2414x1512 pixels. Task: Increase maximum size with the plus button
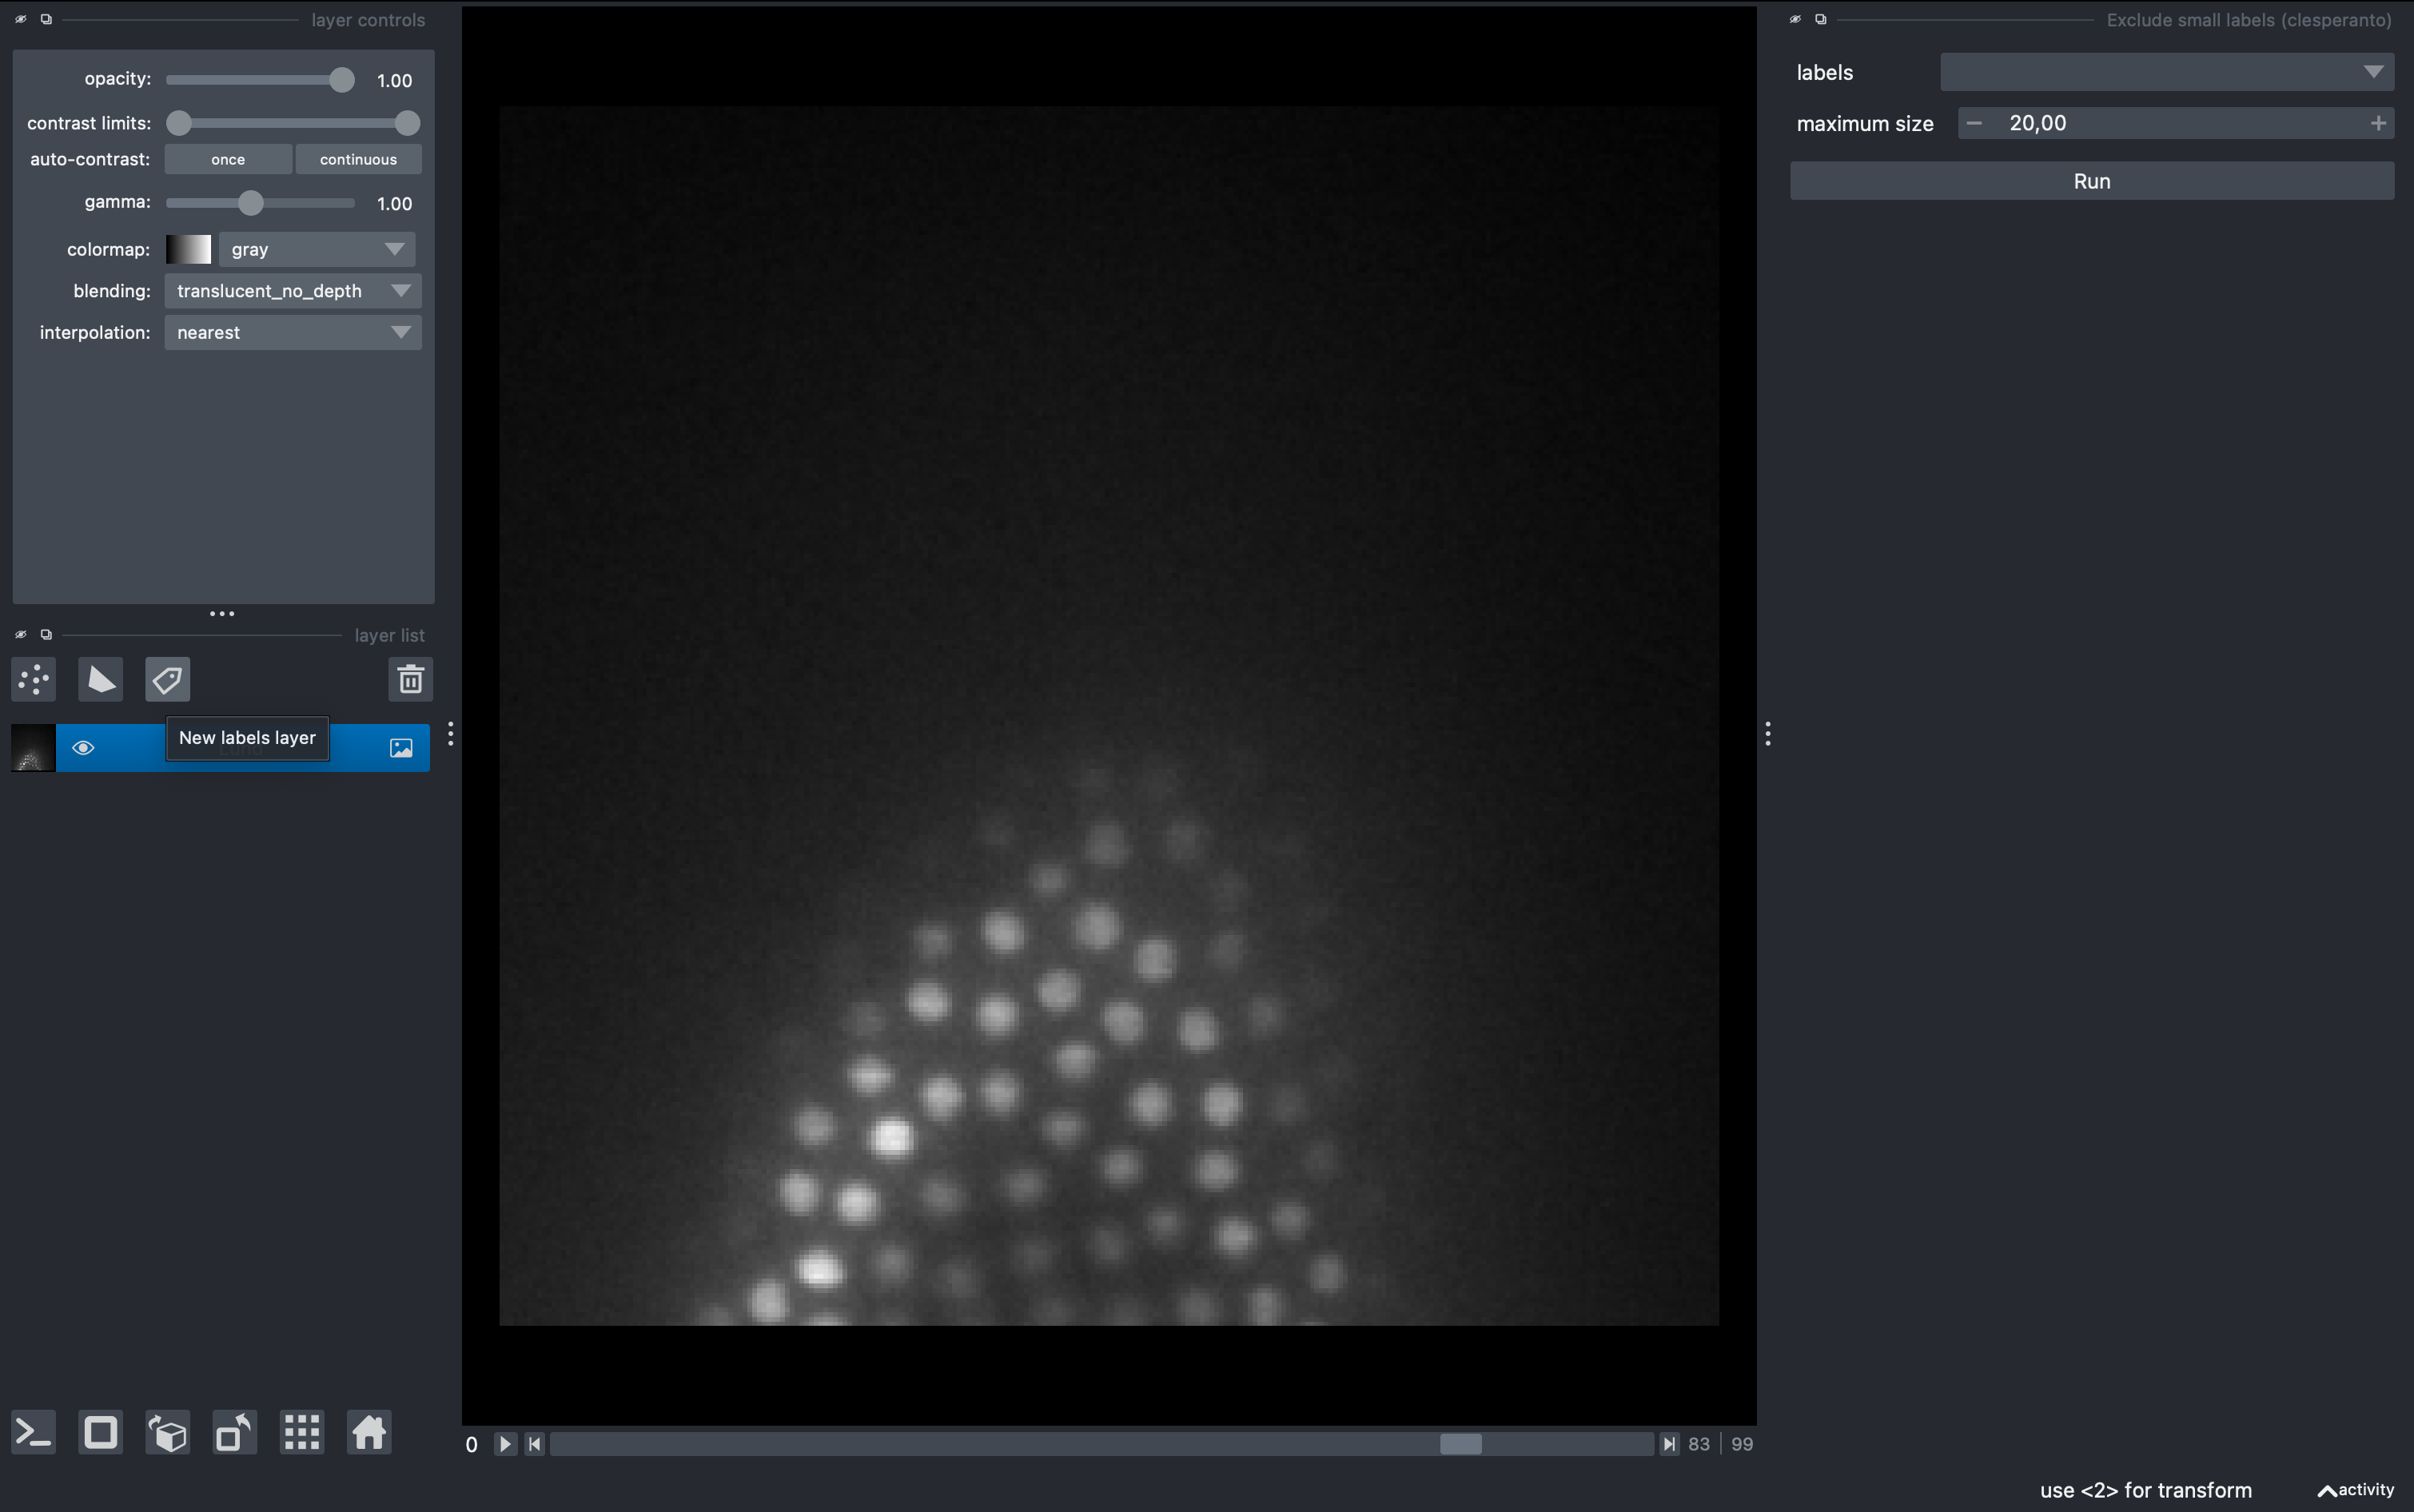pyautogui.click(x=2378, y=122)
